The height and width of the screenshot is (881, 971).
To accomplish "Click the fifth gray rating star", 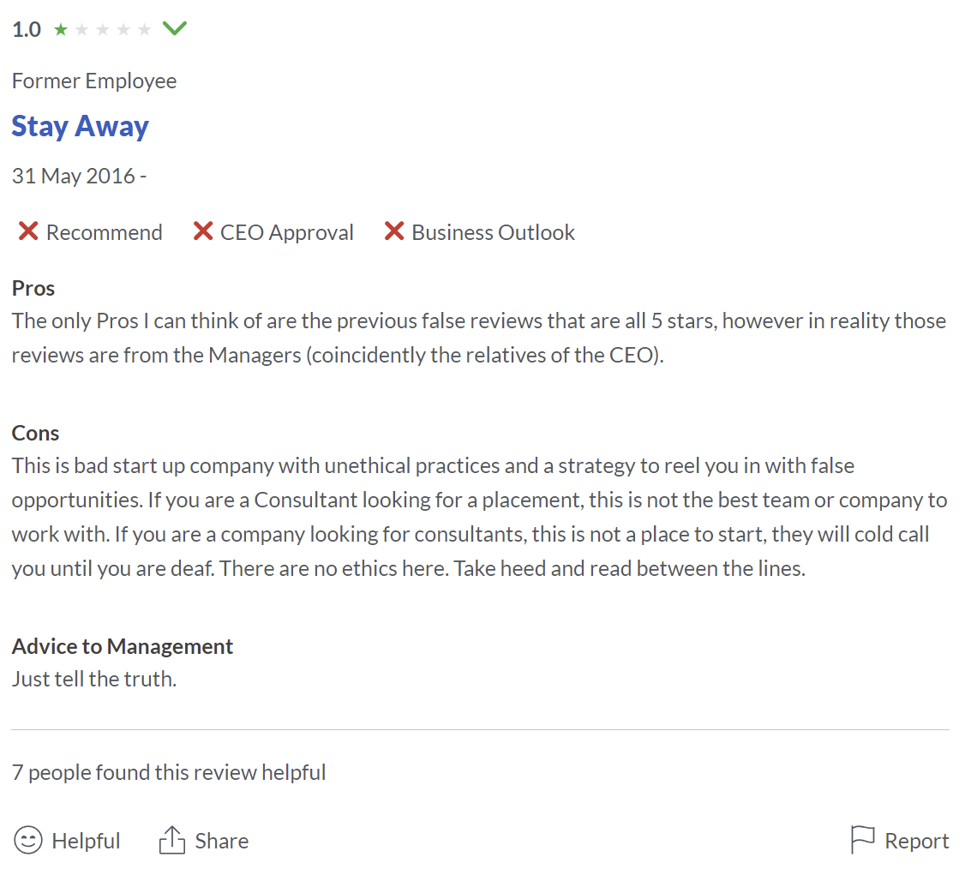I will pos(144,30).
